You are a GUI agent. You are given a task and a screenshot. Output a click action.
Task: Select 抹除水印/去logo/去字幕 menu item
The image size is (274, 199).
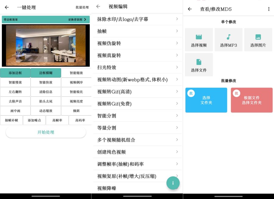click(136, 19)
